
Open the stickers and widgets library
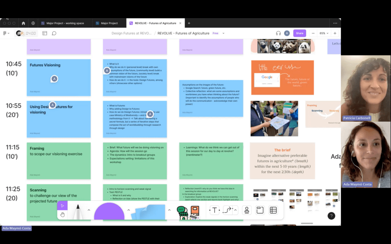[188, 212]
